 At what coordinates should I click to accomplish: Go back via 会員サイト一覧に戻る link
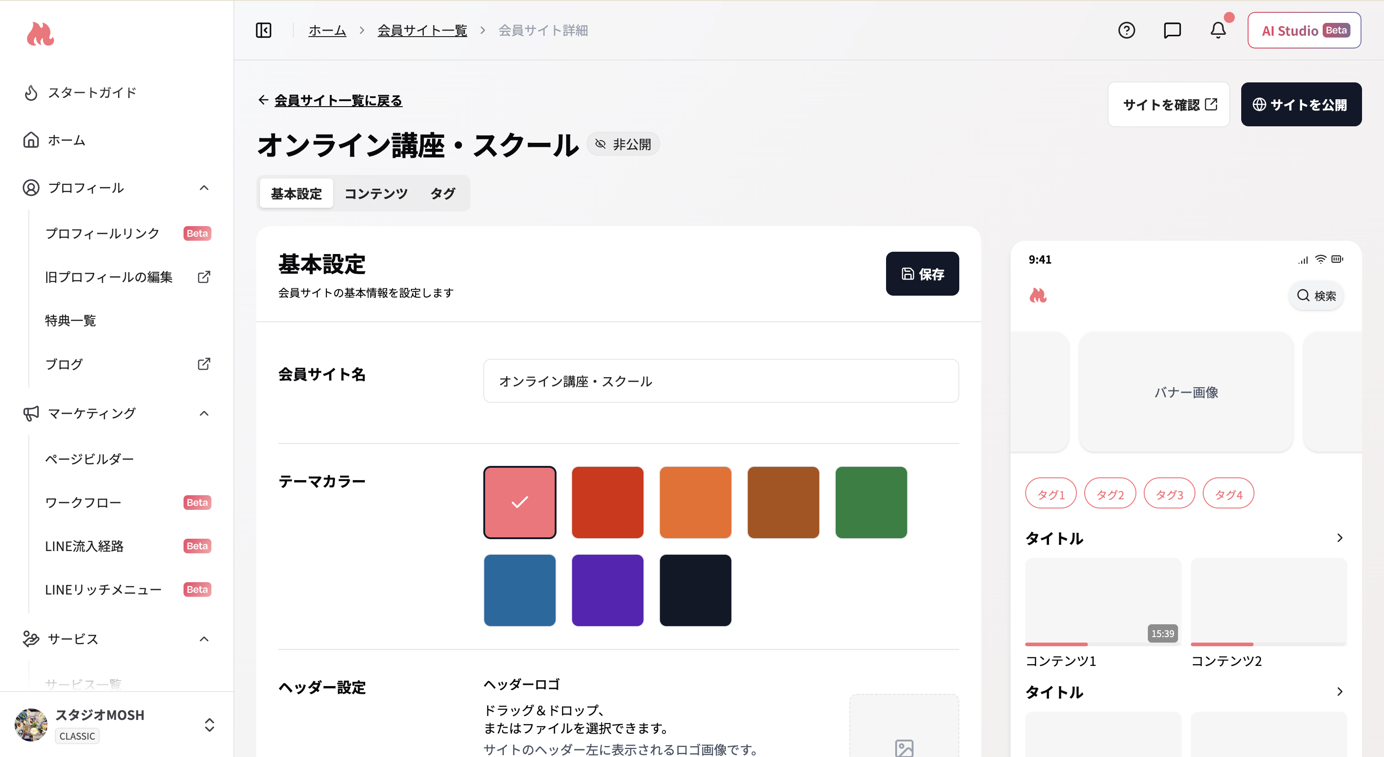338,100
